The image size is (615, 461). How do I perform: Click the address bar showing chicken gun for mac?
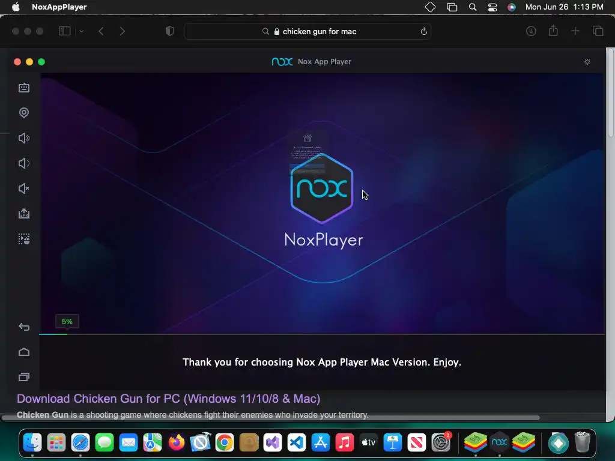(308, 31)
